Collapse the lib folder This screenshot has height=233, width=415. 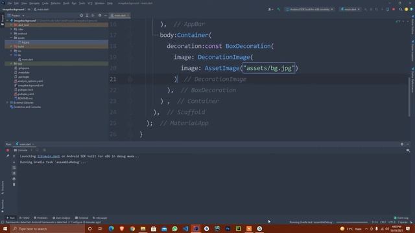(x=11, y=55)
